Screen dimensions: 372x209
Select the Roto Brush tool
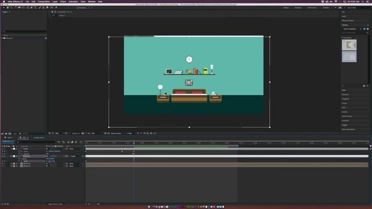[52, 8]
